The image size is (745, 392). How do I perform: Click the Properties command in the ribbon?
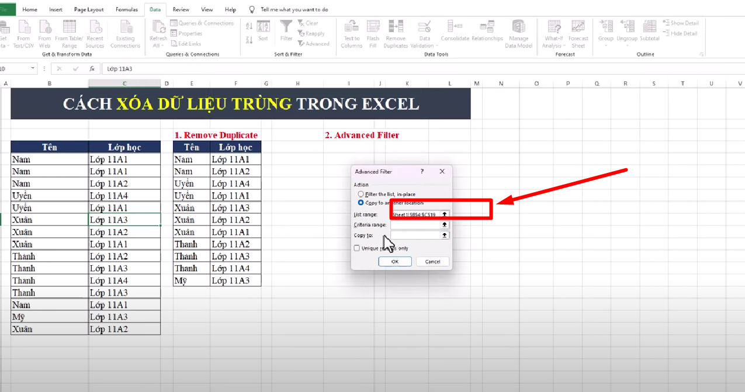(186, 33)
